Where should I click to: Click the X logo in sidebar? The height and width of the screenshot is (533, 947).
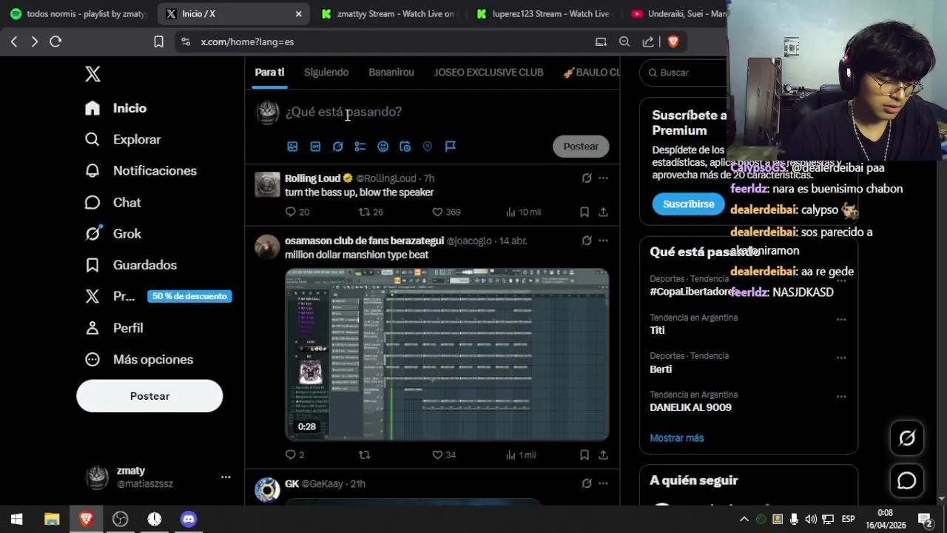click(x=92, y=74)
